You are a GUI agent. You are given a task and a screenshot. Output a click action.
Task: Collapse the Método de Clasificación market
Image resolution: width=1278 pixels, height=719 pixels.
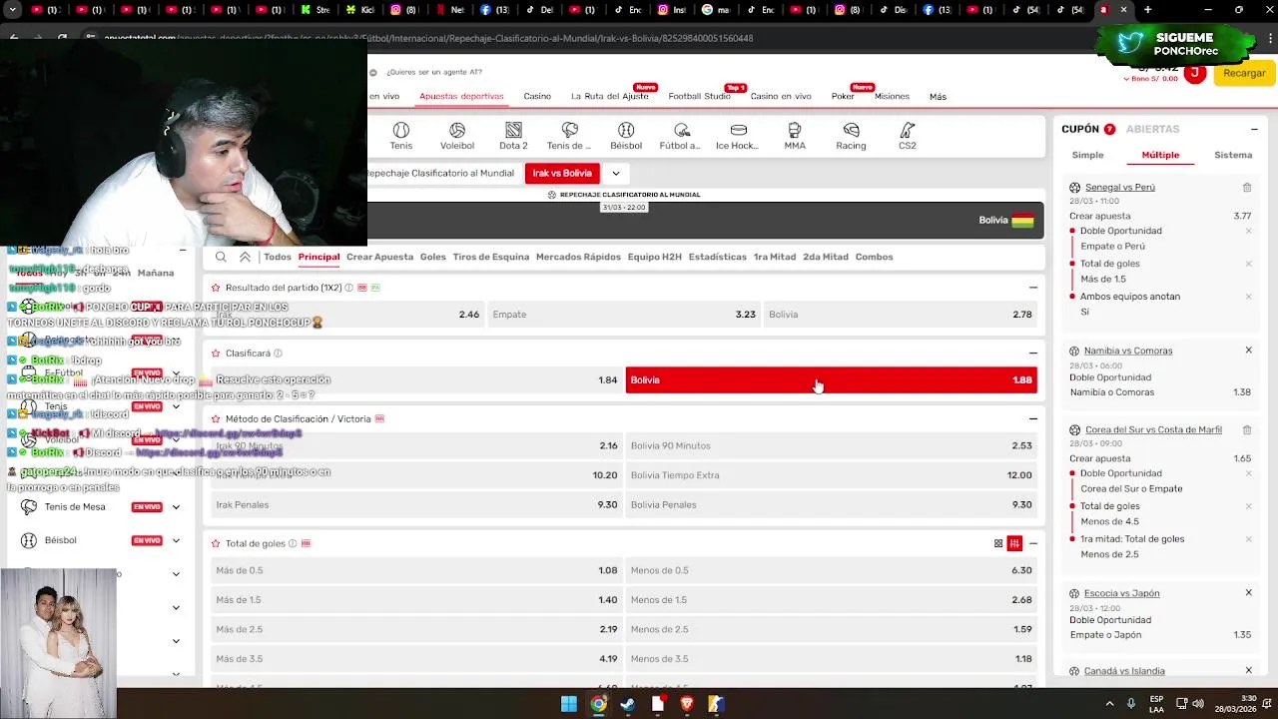click(1033, 419)
